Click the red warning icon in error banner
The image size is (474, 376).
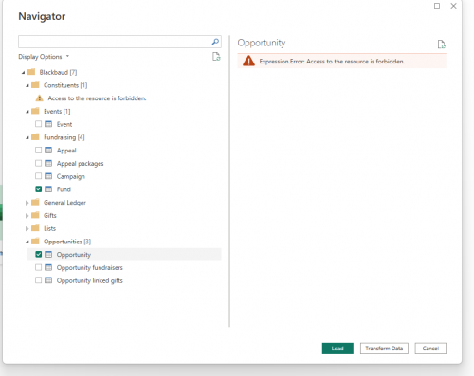pos(248,61)
